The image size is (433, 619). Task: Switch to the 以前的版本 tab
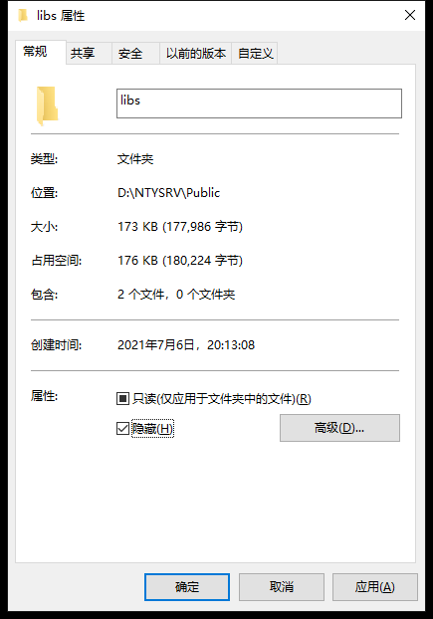pos(196,54)
